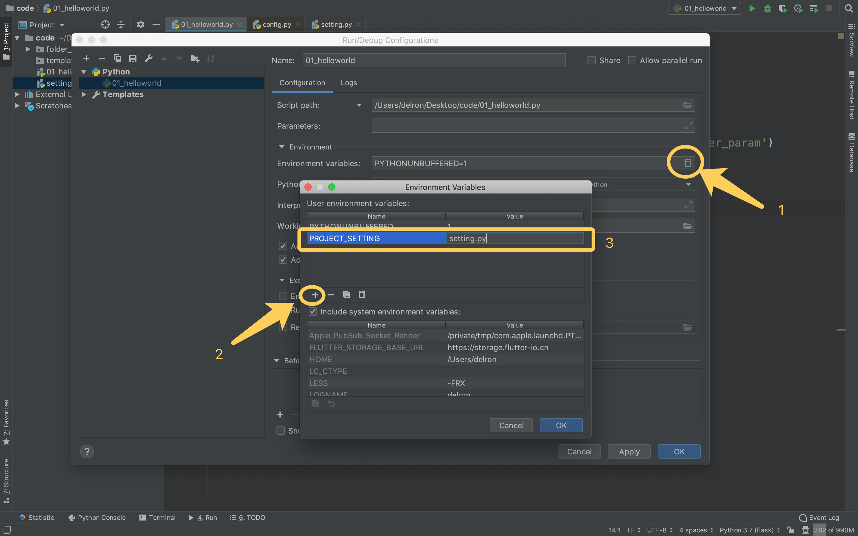Click the Debug bug icon
This screenshot has width=858, height=536.
pyautogui.click(x=767, y=9)
